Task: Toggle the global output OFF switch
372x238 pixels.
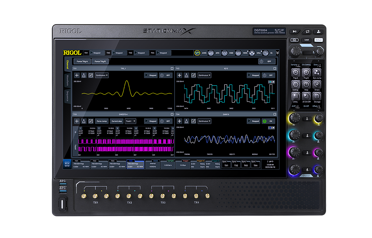Action: pyautogui.click(x=267, y=61)
